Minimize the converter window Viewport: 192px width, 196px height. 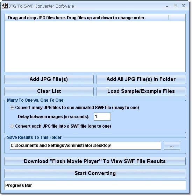point(167,6)
